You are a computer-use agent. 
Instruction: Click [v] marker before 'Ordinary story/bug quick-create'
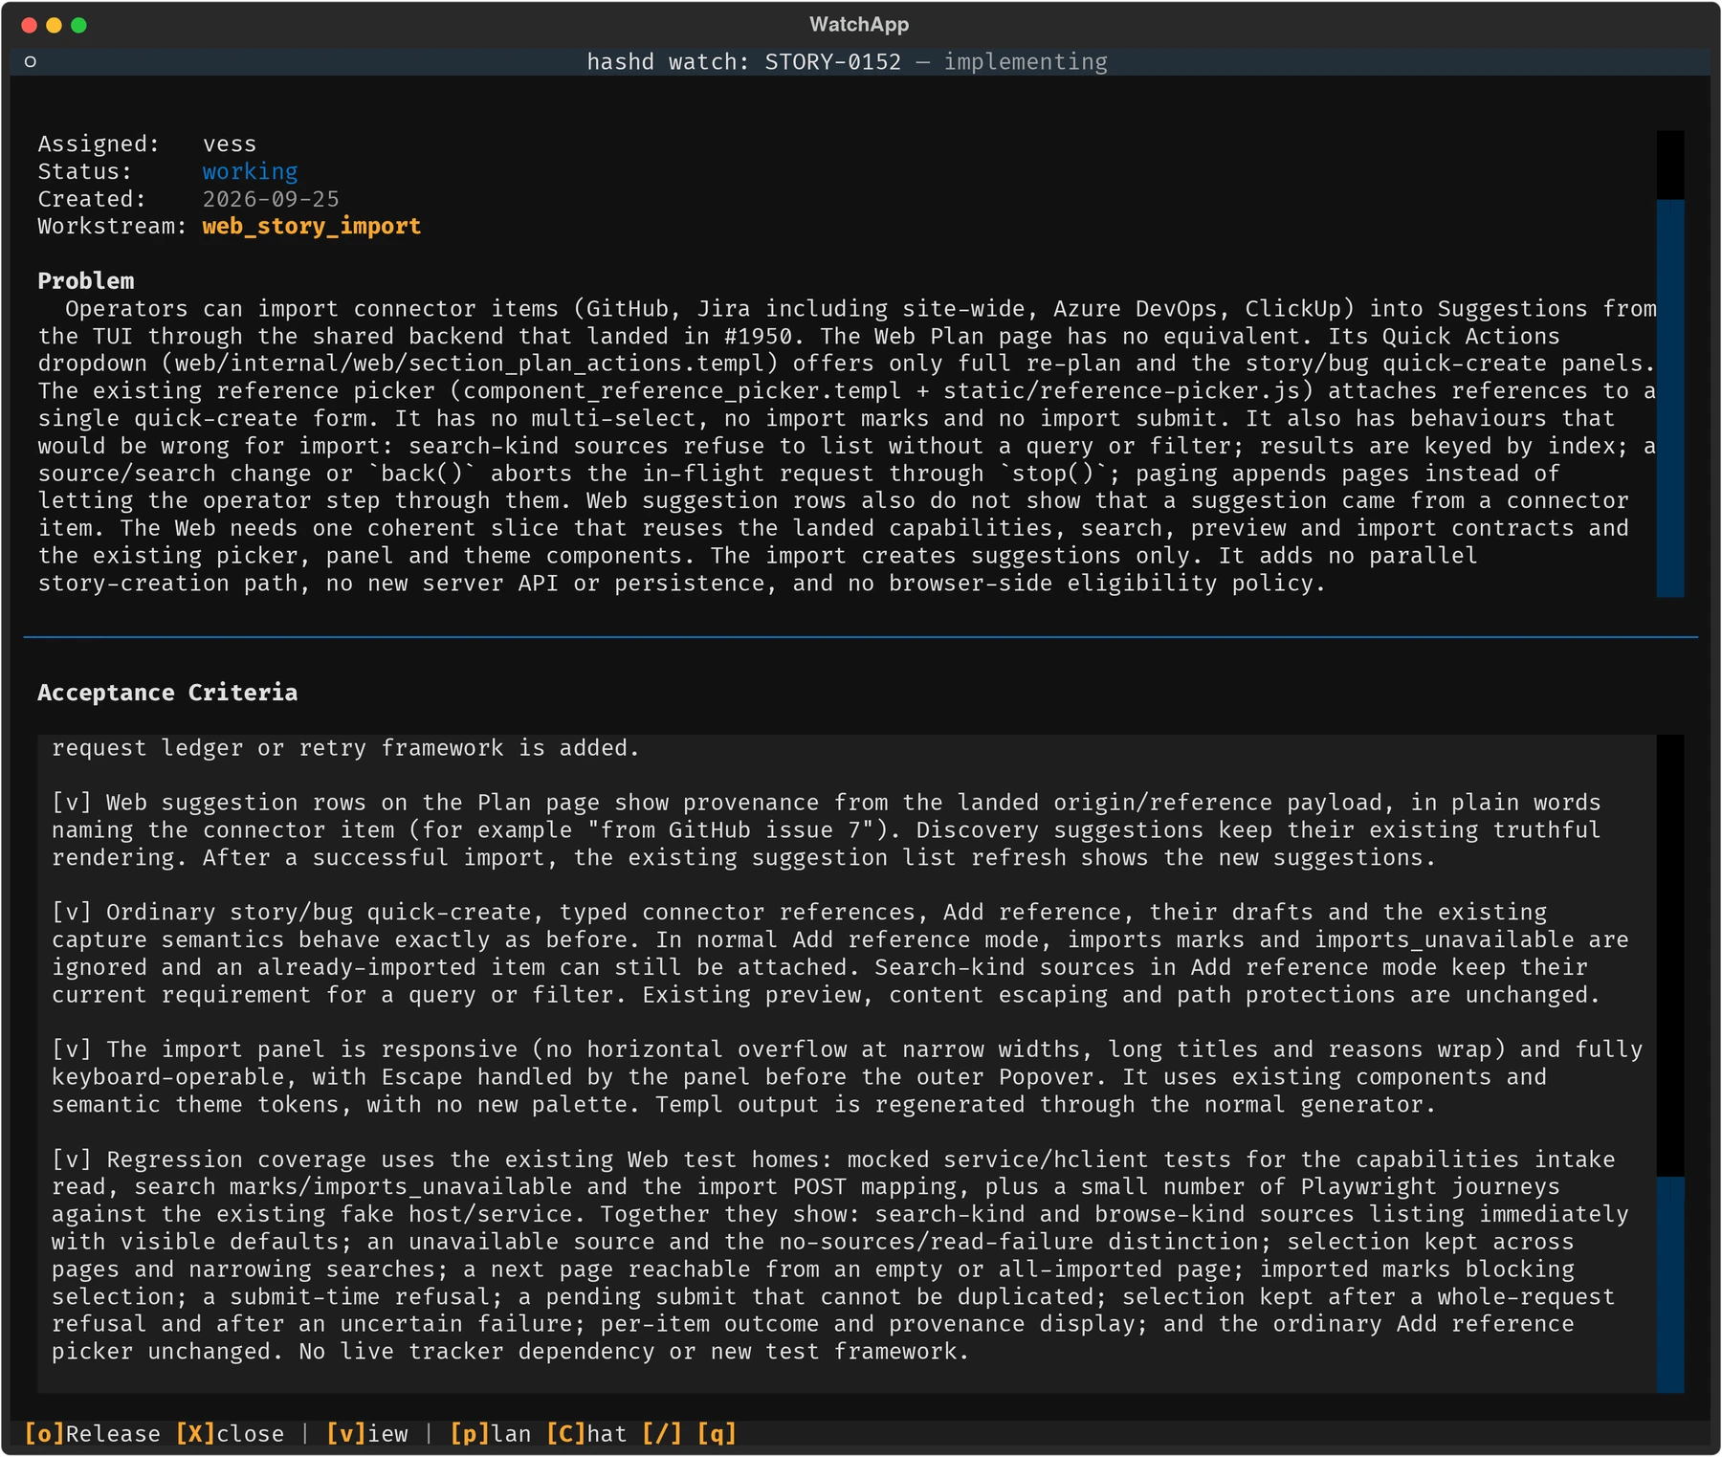point(72,913)
